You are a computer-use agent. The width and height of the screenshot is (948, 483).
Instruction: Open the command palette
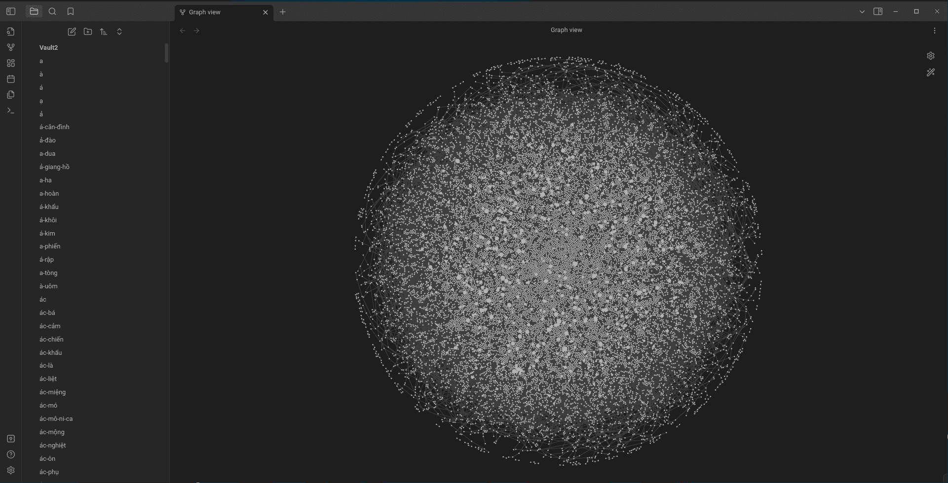tap(11, 110)
